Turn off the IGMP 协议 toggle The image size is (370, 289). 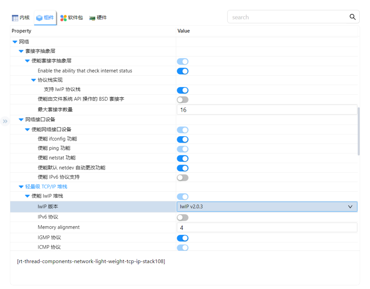(x=183, y=238)
